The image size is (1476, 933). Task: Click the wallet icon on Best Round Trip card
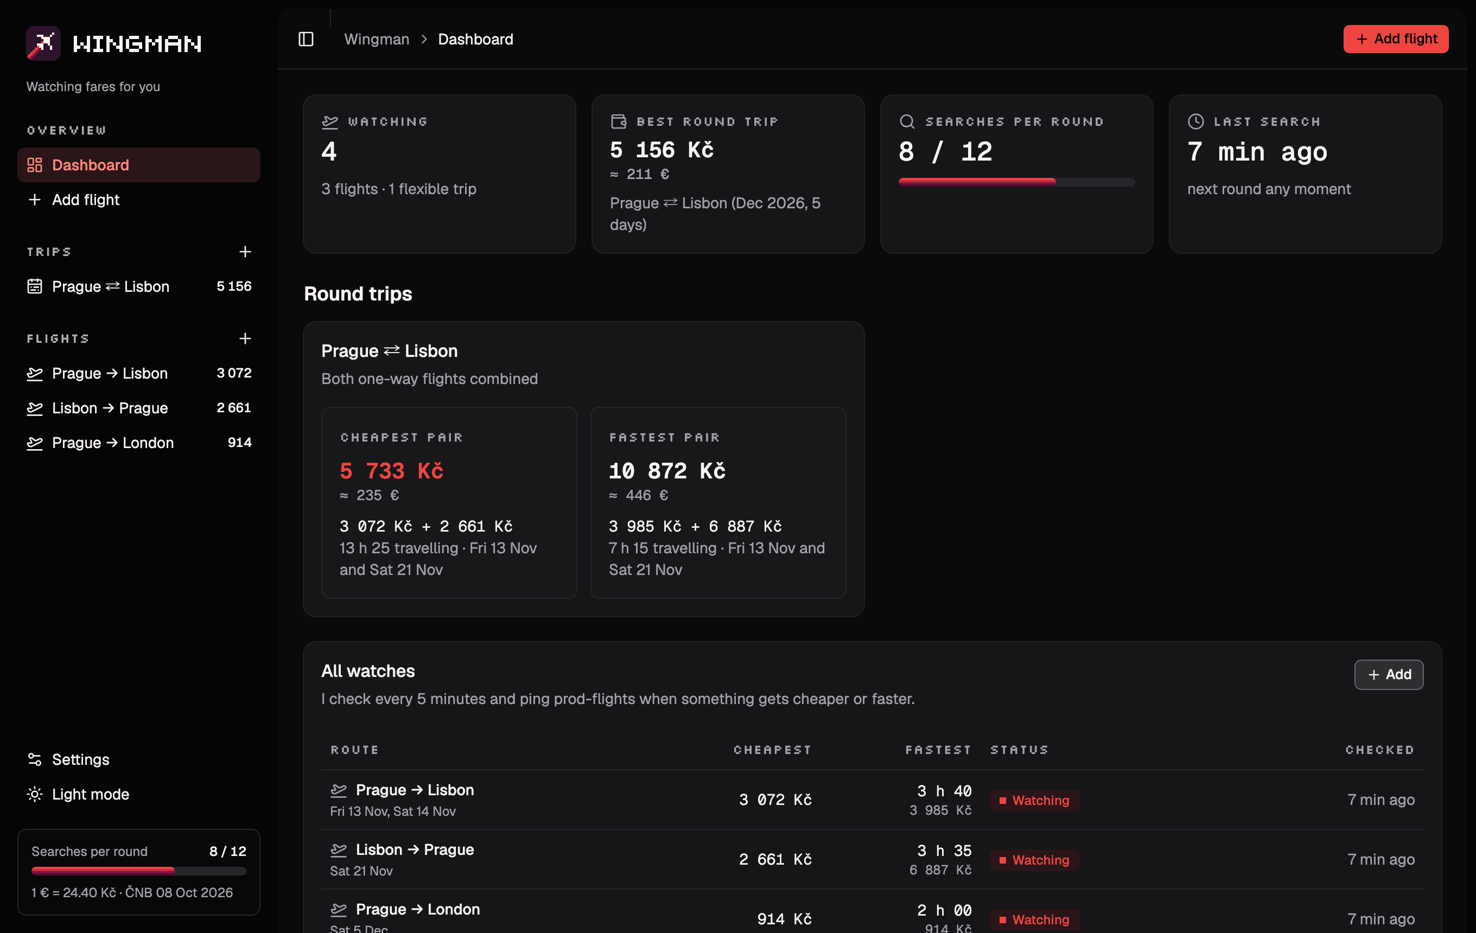pyautogui.click(x=619, y=122)
